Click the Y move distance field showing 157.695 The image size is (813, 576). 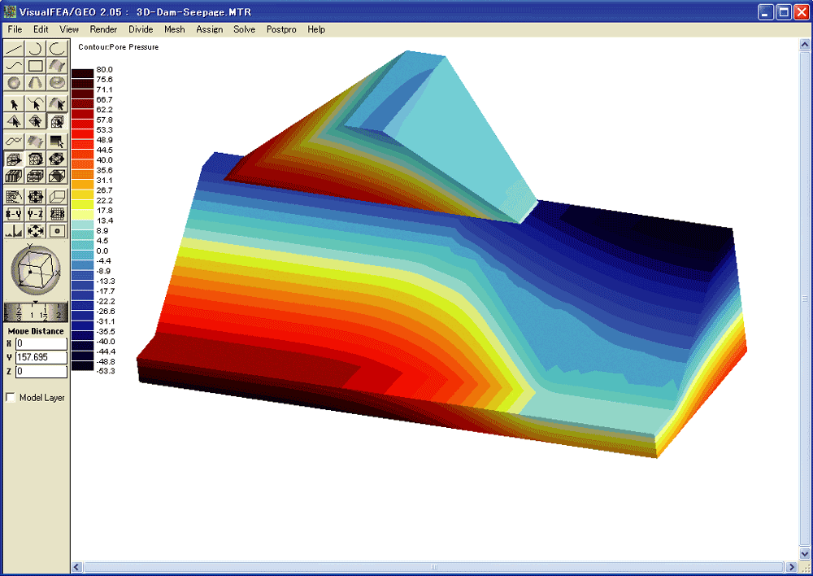pyautogui.click(x=41, y=357)
